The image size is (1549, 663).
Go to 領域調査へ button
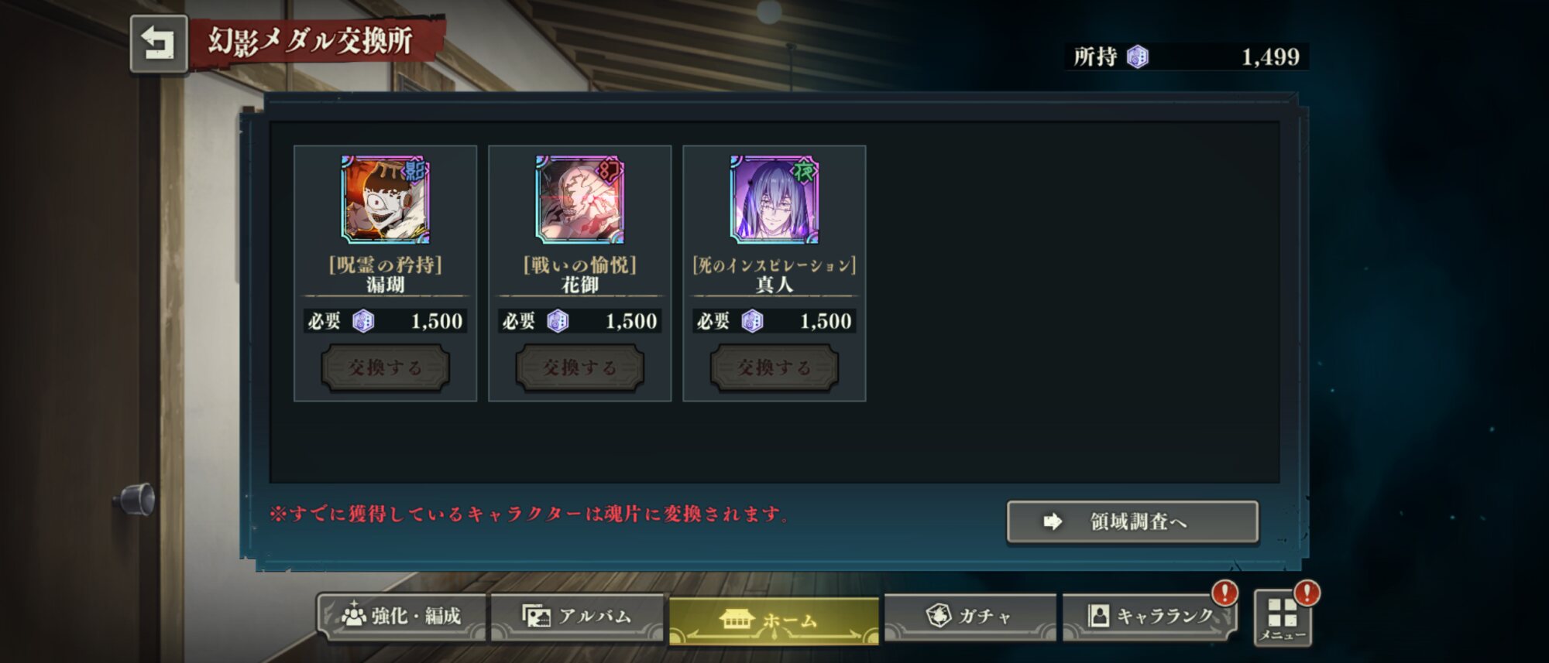1132,522
